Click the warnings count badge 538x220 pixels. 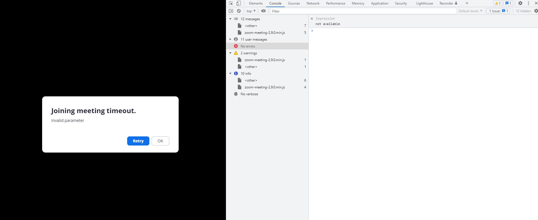498,3
